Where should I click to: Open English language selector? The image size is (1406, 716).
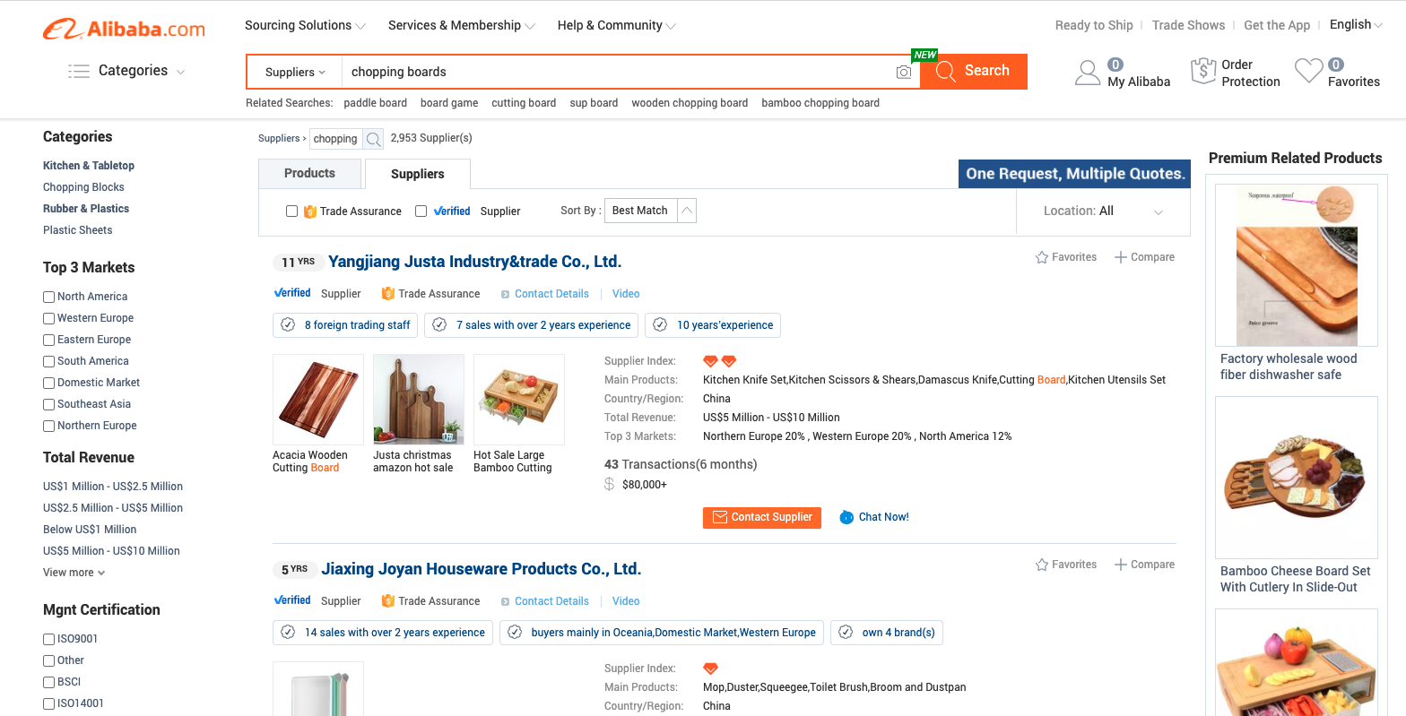coord(1356,24)
